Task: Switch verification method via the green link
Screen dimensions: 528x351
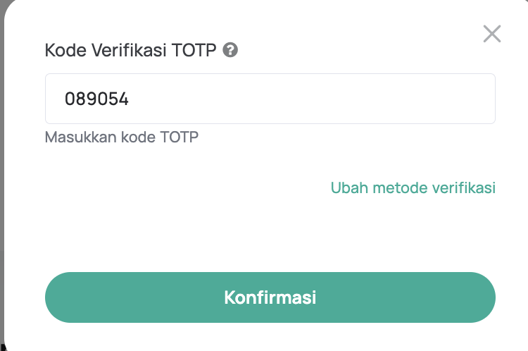Action: 413,187
